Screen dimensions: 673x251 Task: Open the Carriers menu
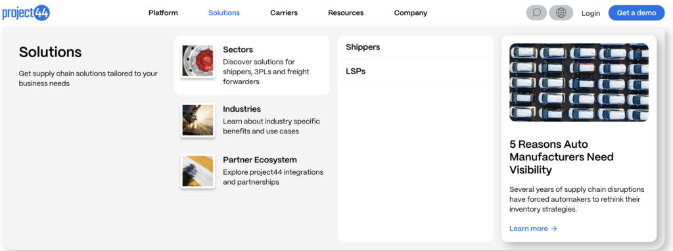[x=284, y=13]
